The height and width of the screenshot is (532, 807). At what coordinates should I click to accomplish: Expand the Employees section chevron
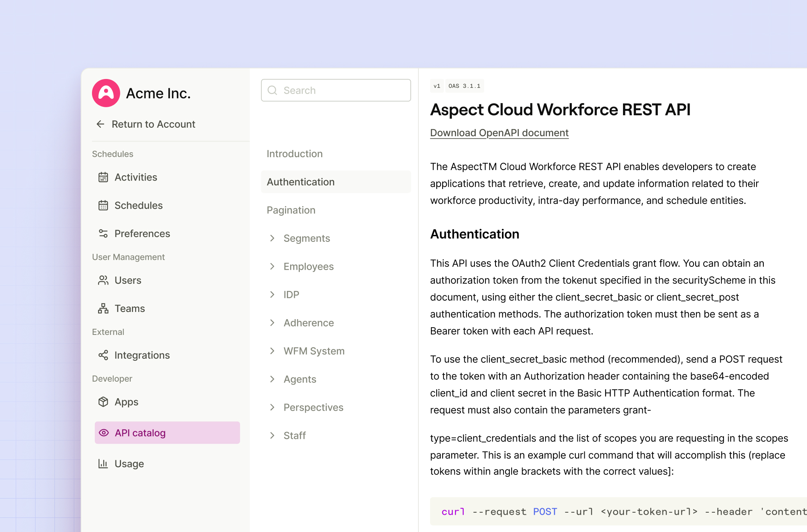point(272,267)
